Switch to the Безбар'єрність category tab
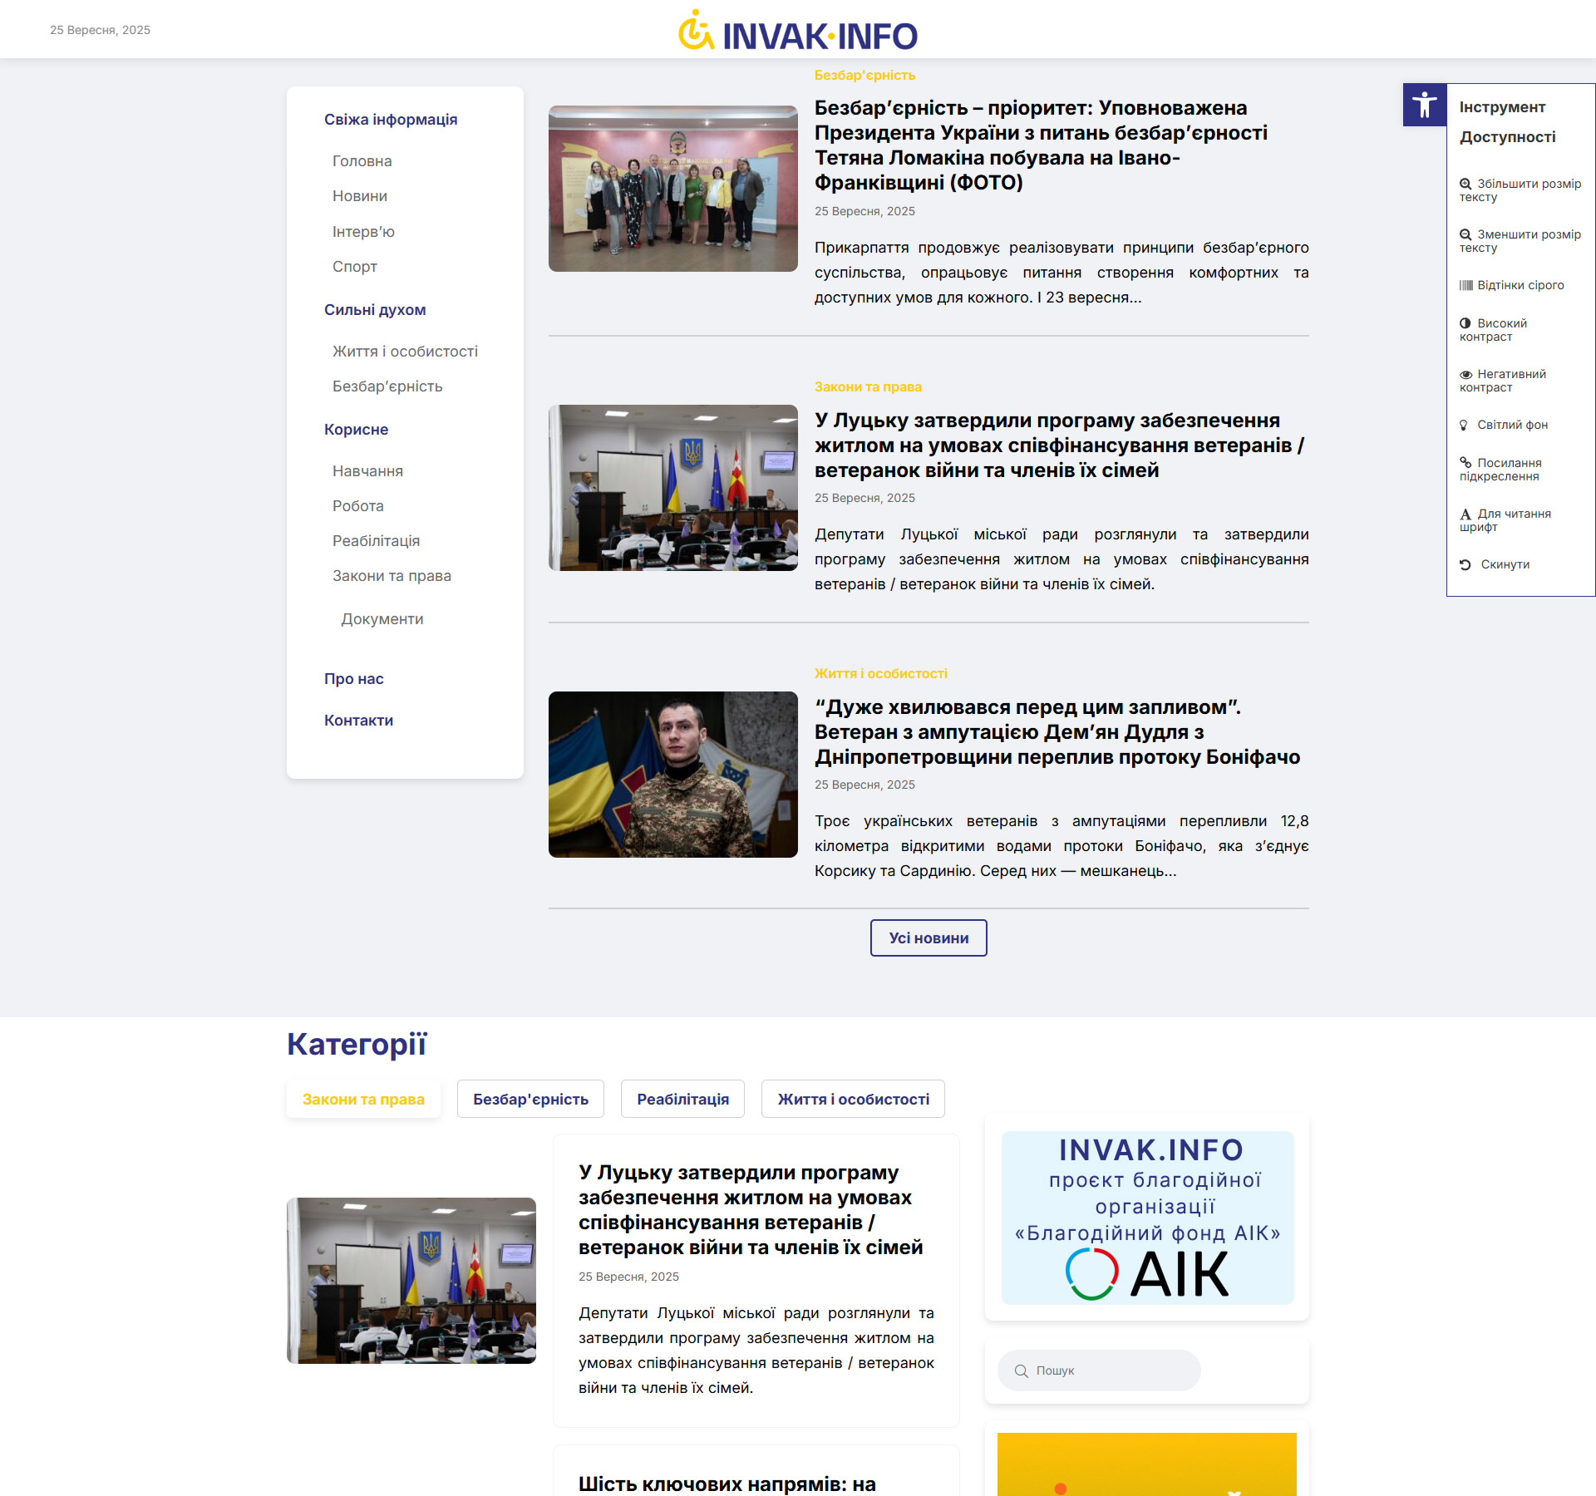 (x=530, y=1099)
